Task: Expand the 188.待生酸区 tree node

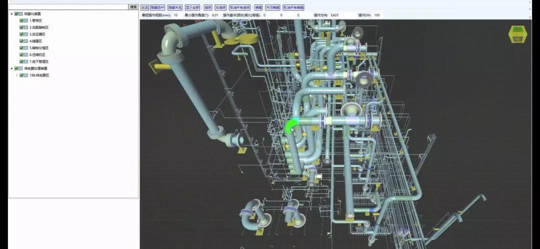Action: coord(17,75)
